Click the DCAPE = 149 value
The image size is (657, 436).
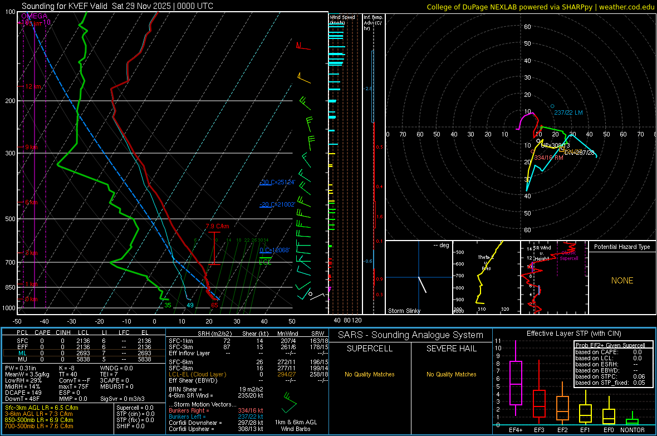pos(23,393)
